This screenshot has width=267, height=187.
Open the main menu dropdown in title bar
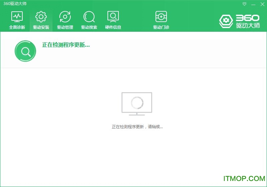coord(244,4)
